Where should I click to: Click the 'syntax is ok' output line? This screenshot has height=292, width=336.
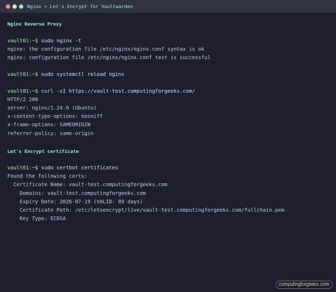click(x=106, y=49)
